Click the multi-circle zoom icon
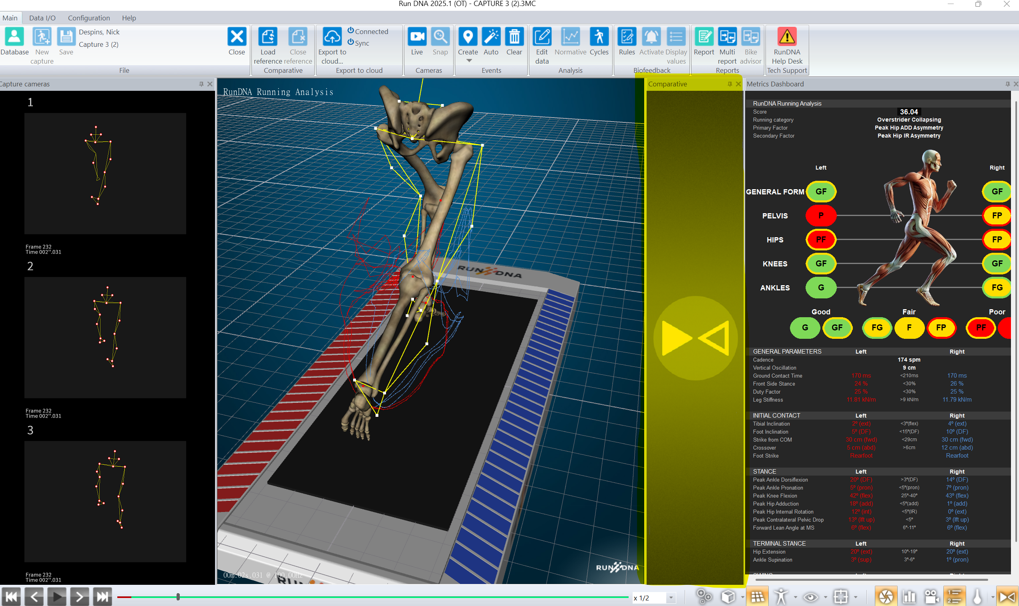Screen dimensions: 1019x606 [704, 597]
